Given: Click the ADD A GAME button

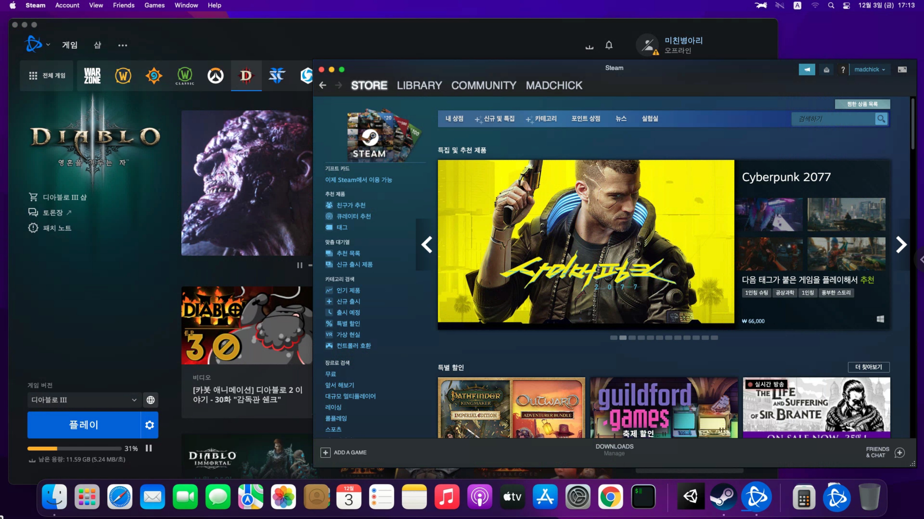Looking at the screenshot, I should point(344,453).
